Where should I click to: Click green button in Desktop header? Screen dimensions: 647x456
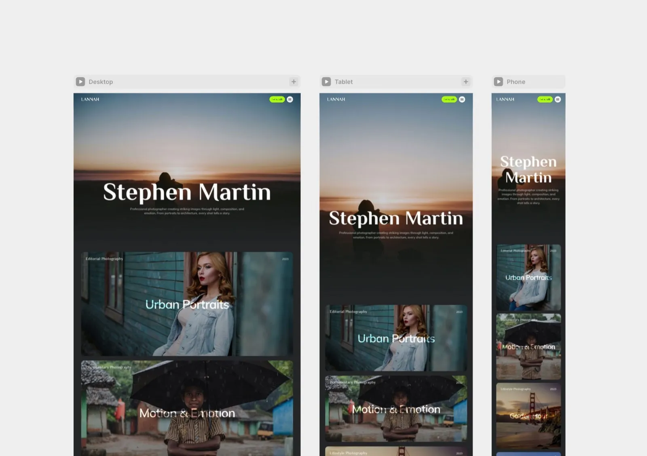277,99
